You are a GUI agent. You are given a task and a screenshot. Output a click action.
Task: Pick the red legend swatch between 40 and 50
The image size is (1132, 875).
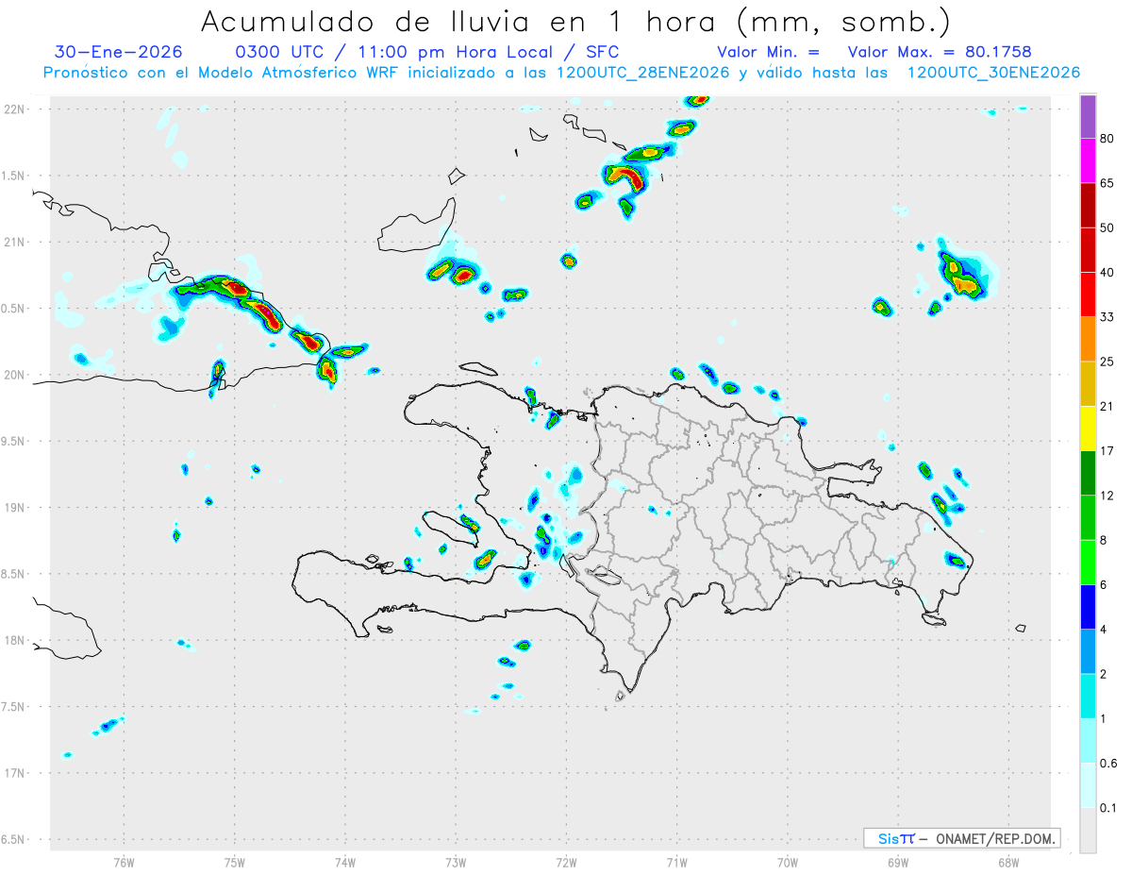(x=1088, y=250)
